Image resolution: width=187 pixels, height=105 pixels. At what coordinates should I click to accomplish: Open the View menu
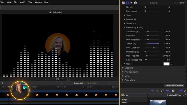pos(30,2)
